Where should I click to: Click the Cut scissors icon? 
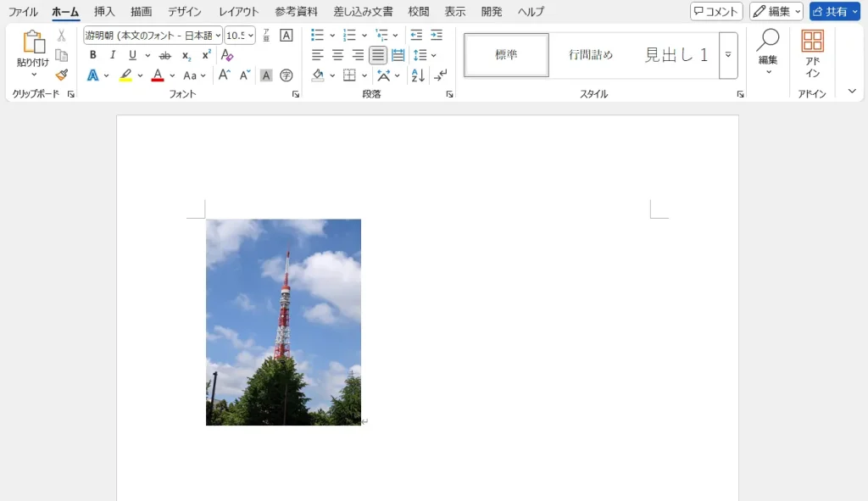pyautogui.click(x=61, y=36)
